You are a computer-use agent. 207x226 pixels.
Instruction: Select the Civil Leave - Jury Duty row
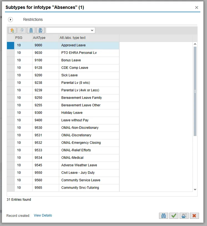click(x=78, y=173)
